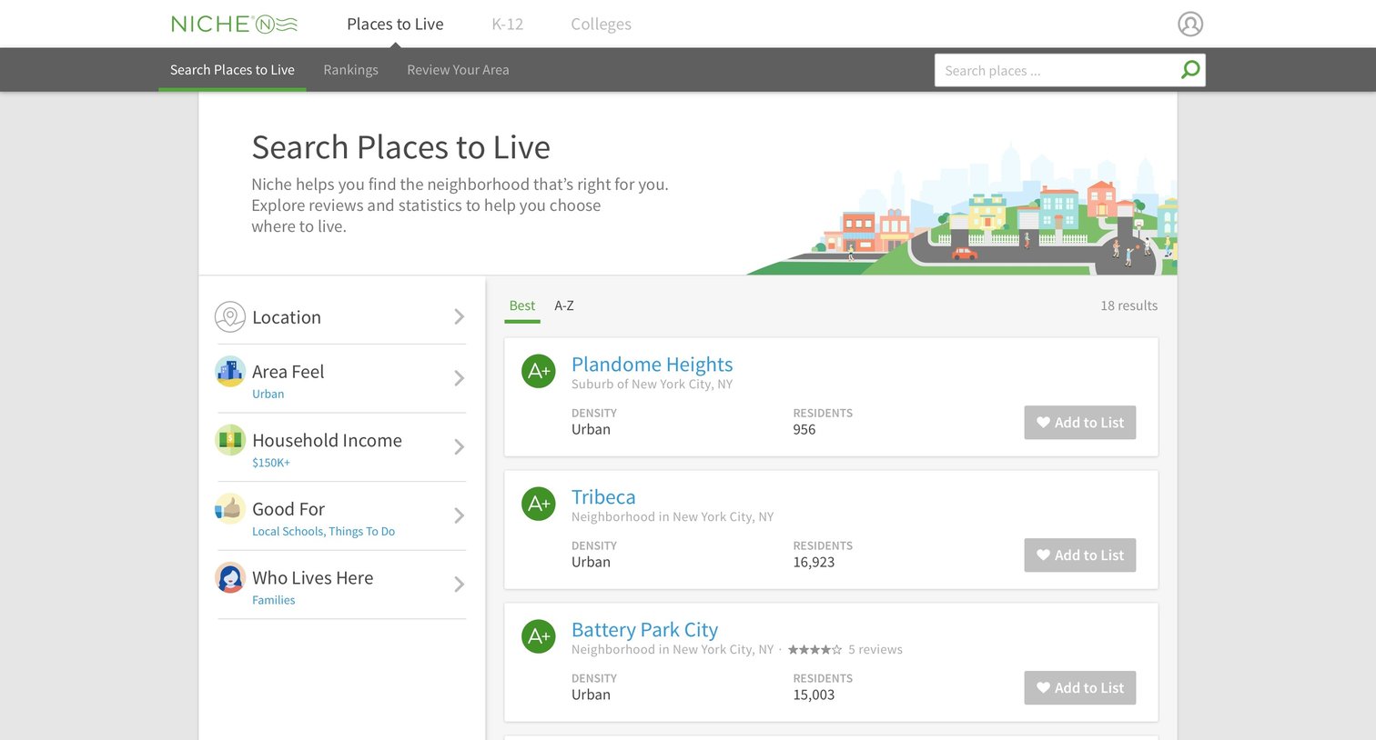Click the Search Places to Live heading
This screenshot has width=1376, height=740.
pyautogui.click(x=400, y=147)
